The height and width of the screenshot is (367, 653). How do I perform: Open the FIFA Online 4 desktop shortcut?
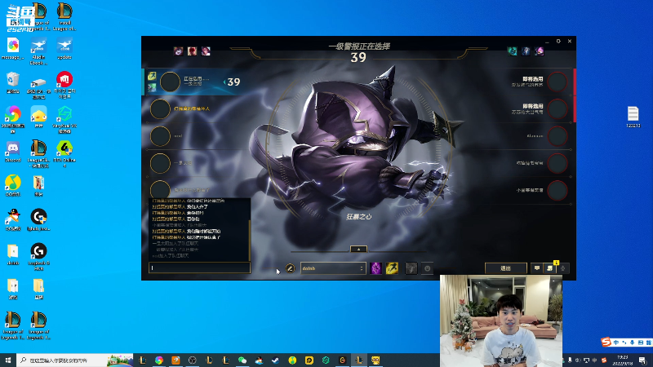coord(64,153)
